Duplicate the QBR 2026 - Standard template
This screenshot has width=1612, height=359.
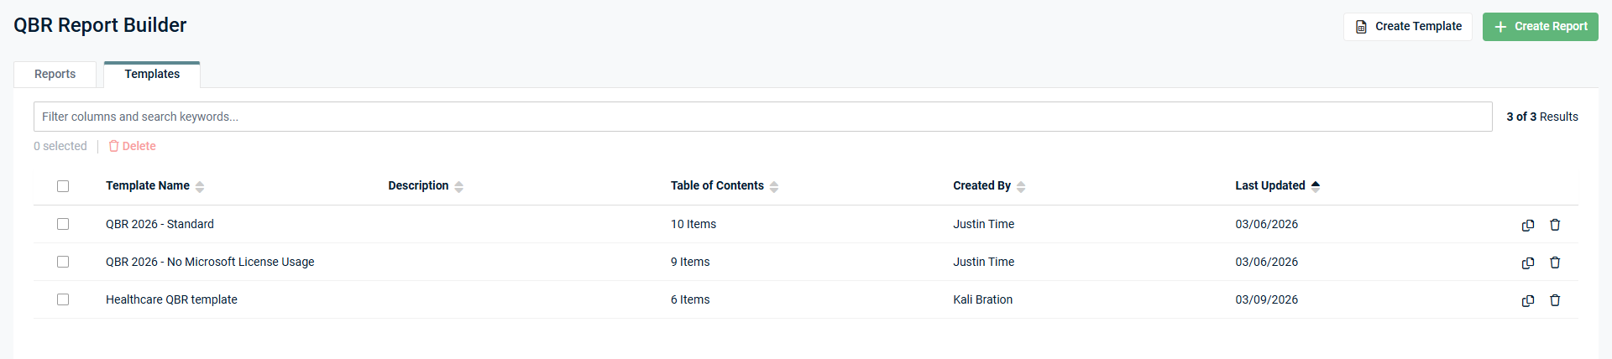click(x=1527, y=225)
